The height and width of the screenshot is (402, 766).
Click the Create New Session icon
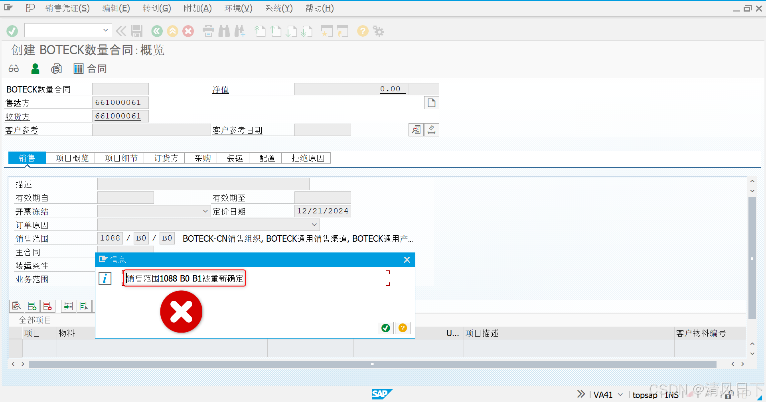tap(327, 31)
